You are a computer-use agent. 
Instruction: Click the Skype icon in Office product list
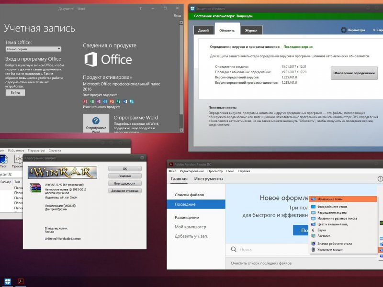[132, 101]
